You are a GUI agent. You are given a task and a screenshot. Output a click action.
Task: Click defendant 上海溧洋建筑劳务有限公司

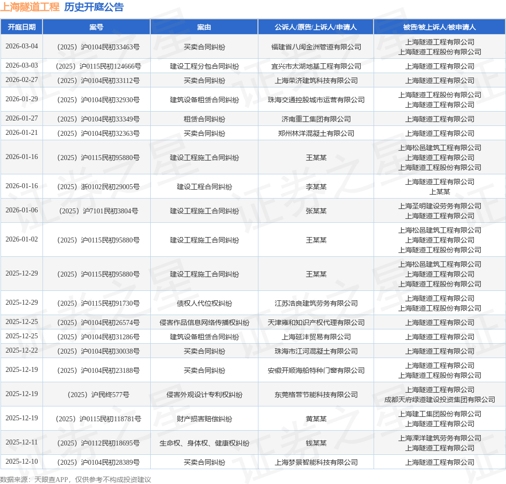(439, 438)
